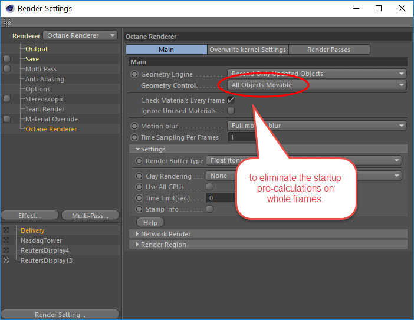Click the Time Sampling Per Frames field

coord(242,137)
